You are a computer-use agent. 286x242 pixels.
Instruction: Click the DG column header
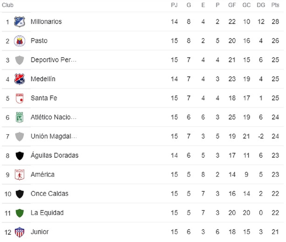click(261, 5)
